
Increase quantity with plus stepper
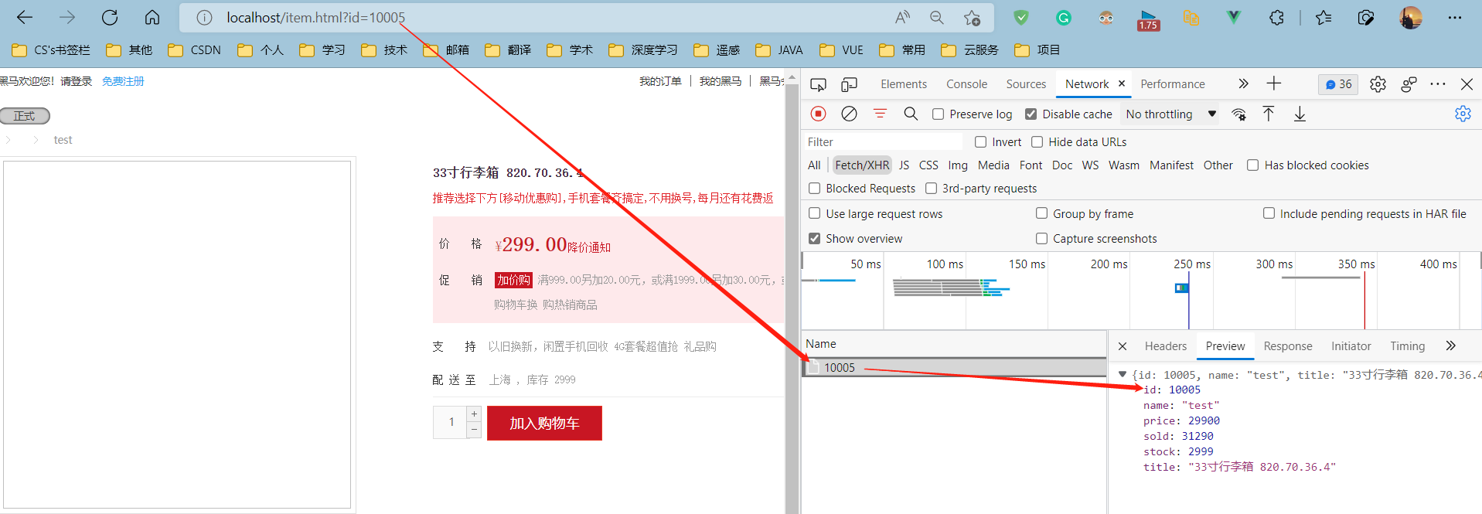[474, 414]
